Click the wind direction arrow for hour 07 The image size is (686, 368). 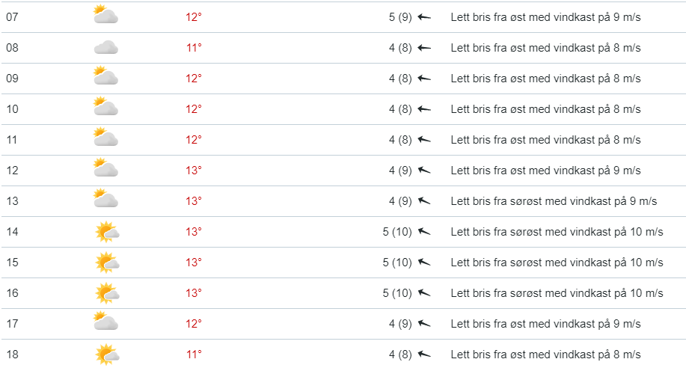tap(425, 17)
